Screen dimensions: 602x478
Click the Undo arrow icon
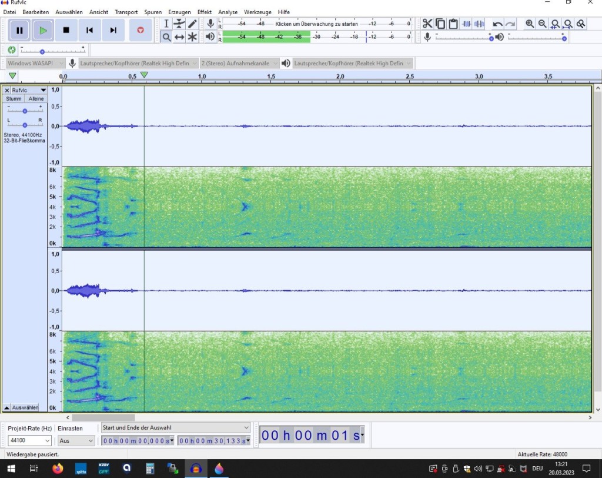click(497, 24)
